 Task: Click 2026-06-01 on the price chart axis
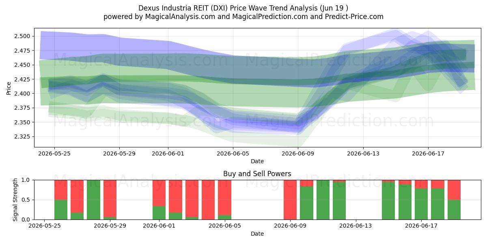pyautogui.click(x=168, y=153)
